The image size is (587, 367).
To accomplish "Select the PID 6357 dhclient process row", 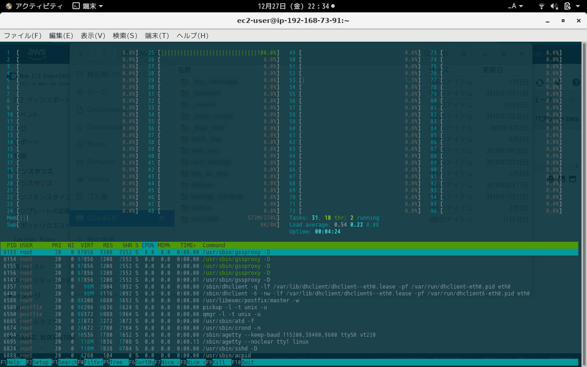I will click(x=289, y=287).
